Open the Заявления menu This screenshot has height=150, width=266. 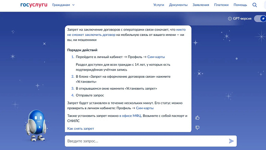pyautogui.click(x=201, y=5)
